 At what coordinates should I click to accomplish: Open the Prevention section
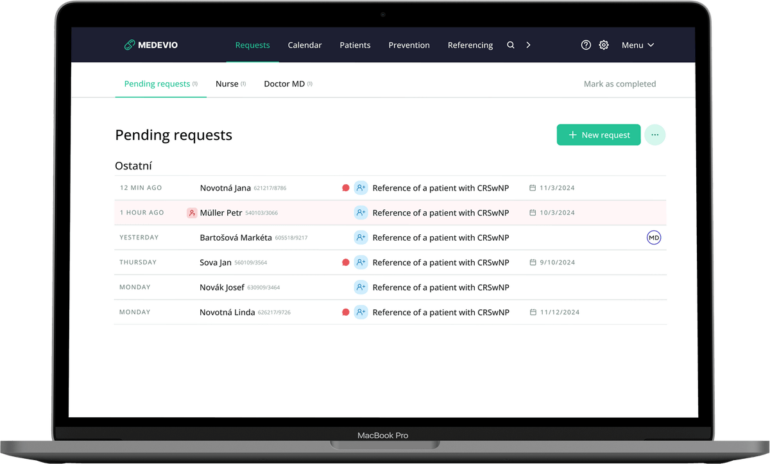[x=409, y=45]
